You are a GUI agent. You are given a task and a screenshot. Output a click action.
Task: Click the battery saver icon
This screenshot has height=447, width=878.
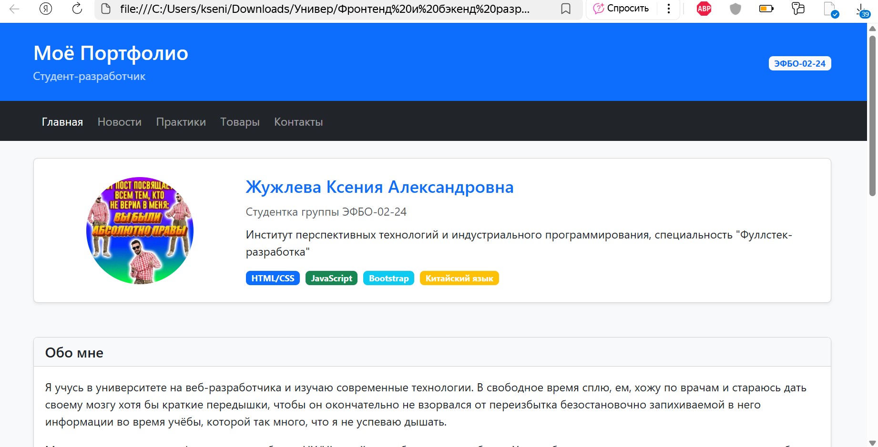click(x=766, y=9)
